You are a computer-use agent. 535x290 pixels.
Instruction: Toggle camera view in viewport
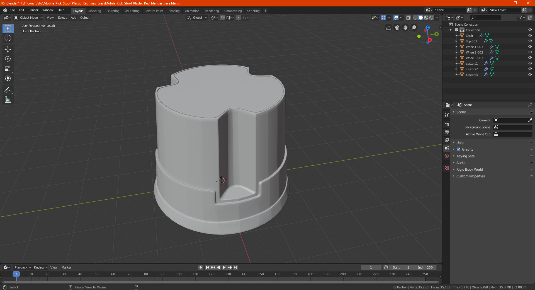click(397, 28)
